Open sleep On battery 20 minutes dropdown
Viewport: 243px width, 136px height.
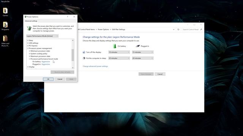click(119, 58)
